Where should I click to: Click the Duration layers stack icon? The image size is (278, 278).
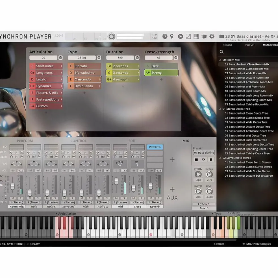(137, 58)
